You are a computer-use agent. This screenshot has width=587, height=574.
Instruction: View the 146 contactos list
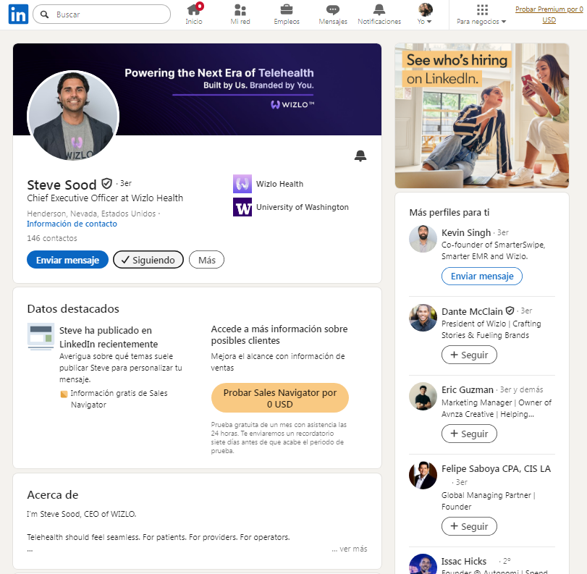52,238
